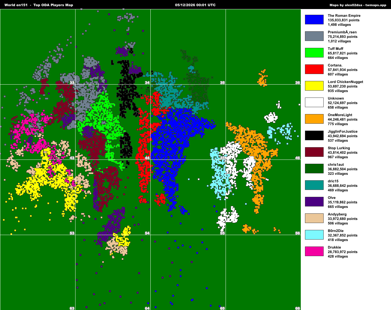The image size is (391, 310).
Task: Click The Roman Empire blue legend swatch
Action: point(314,20)
